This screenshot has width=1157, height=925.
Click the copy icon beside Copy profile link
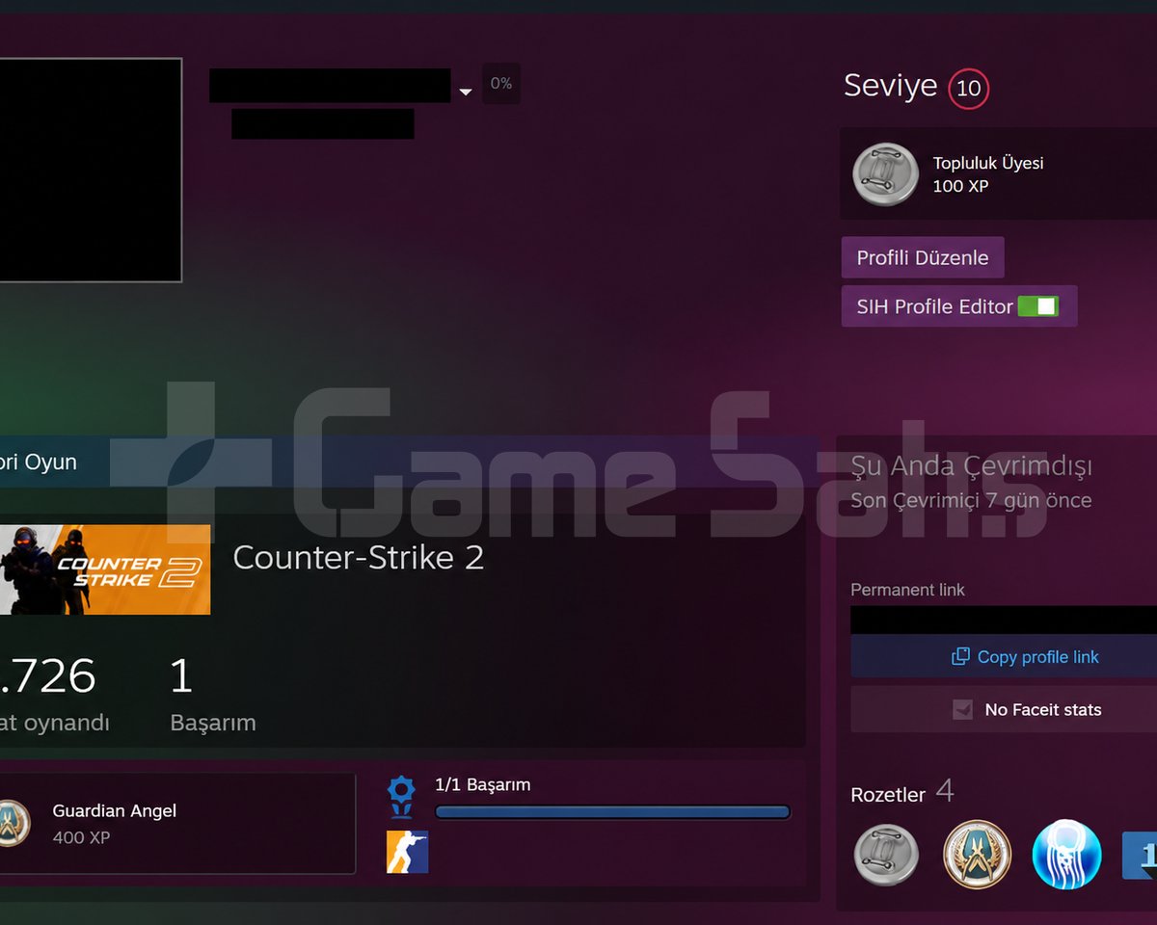[x=960, y=656]
